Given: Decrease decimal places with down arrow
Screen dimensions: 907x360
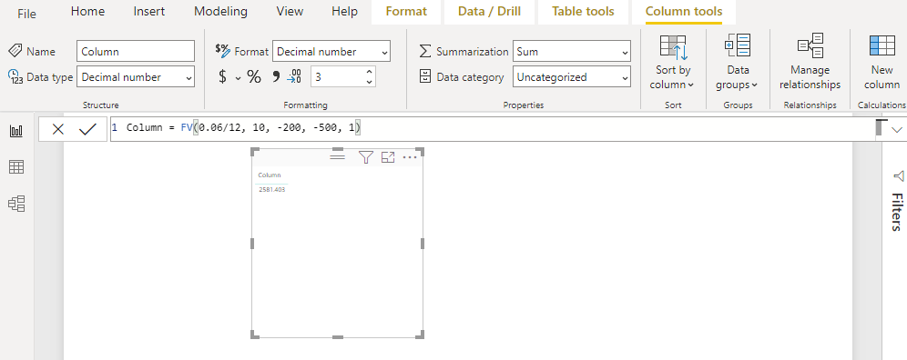Looking at the screenshot, I should coord(369,82).
